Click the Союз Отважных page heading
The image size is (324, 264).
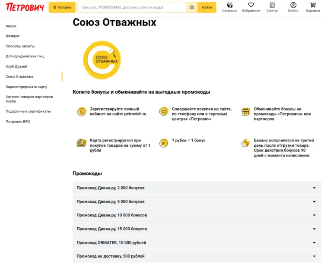(114, 22)
